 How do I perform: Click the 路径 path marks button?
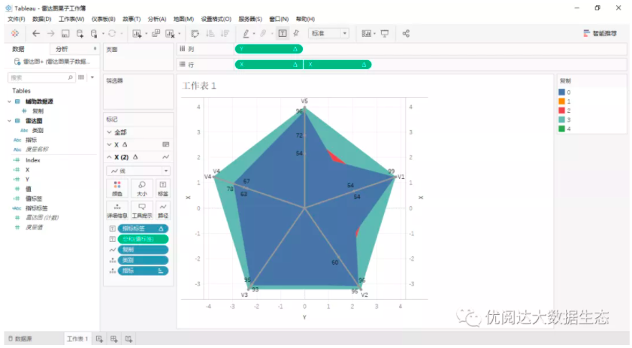coord(163,210)
